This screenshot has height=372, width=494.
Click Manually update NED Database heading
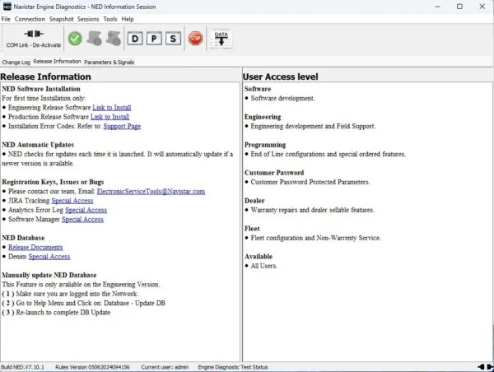pos(49,276)
